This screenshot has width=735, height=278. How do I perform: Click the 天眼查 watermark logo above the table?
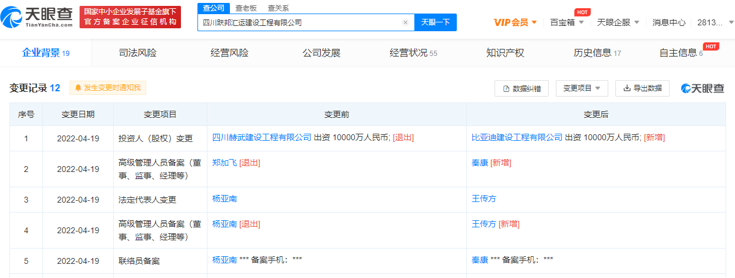(x=703, y=88)
